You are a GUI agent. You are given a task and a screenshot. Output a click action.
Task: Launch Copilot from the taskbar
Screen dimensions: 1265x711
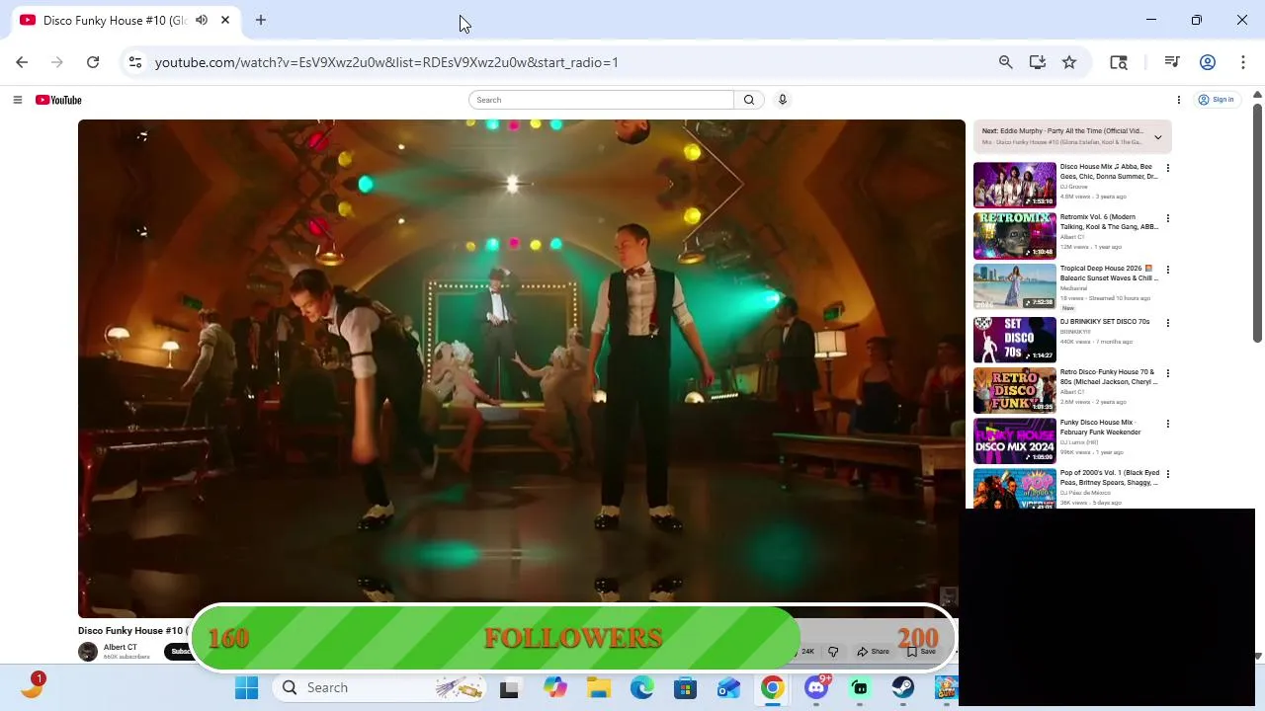(x=554, y=687)
